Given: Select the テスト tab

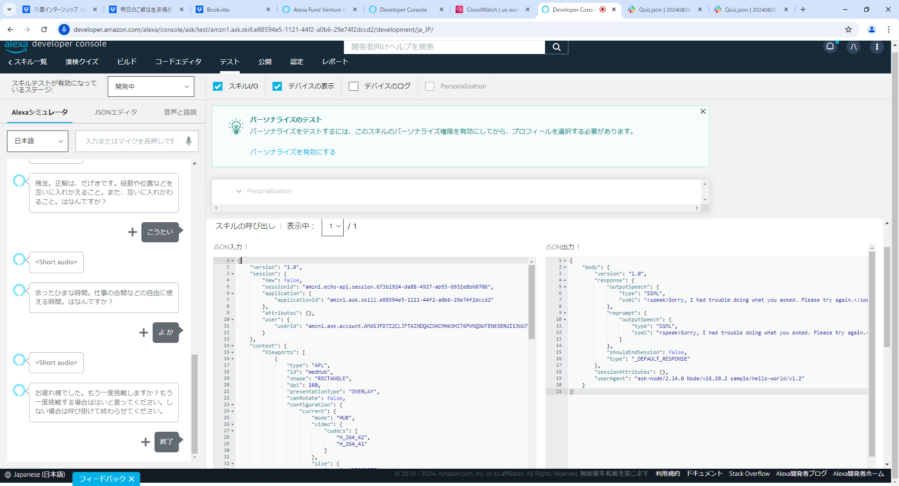Looking at the screenshot, I should (230, 62).
